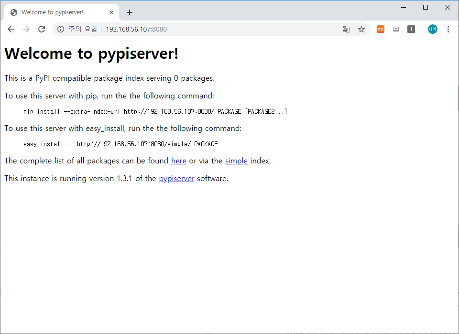459x334 pixels.
Task: Open the translate page icon
Action: 346,29
